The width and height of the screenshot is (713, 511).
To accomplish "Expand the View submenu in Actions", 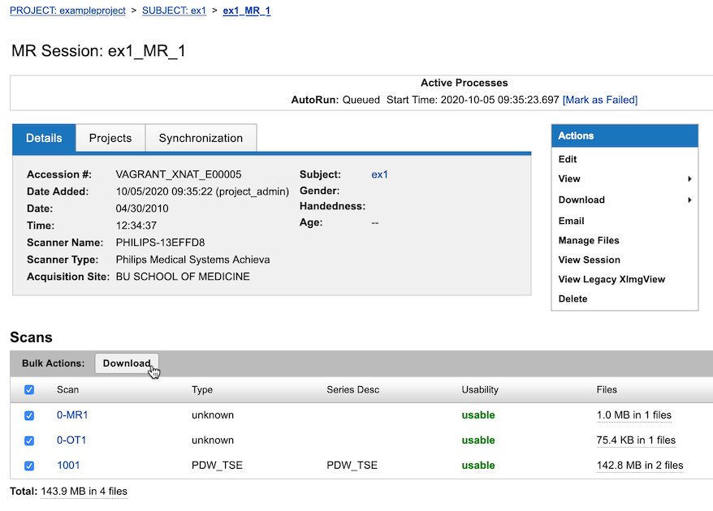I will (x=624, y=179).
